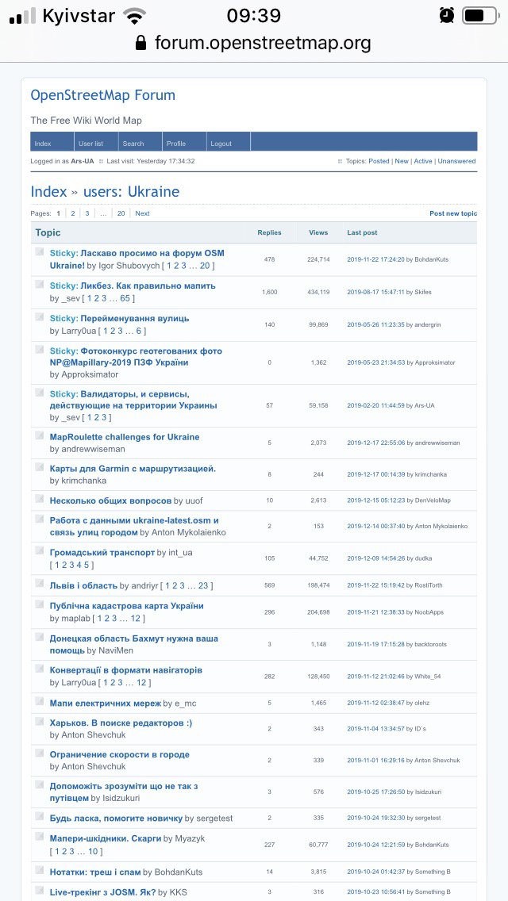Open last post 2019-11-21 12:38:33 by NoobApps
508x901 pixels.
pyautogui.click(x=375, y=612)
